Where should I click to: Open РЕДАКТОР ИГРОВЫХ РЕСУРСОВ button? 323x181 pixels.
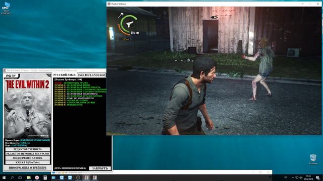click(x=28, y=154)
